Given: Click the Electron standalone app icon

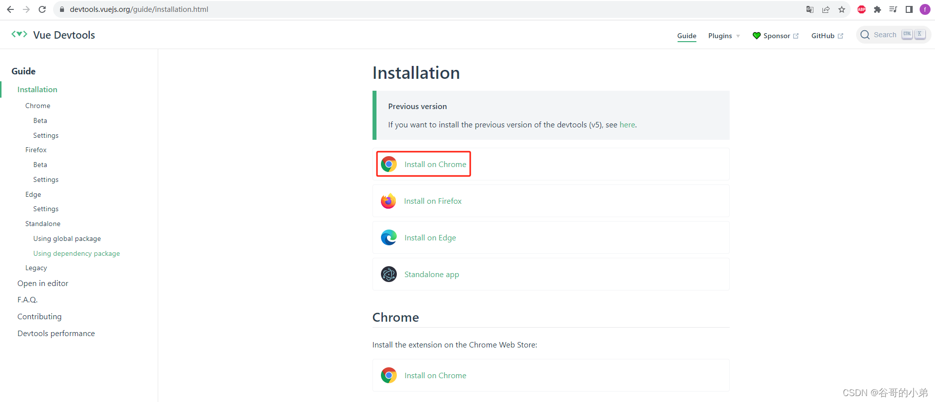Looking at the screenshot, I should (x=389, y=274).
